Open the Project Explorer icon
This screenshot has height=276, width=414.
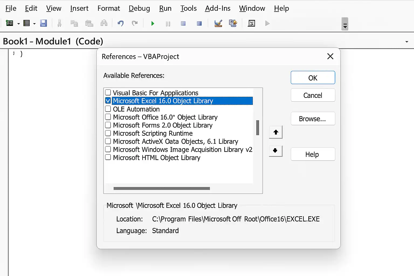tap(218, 23)
